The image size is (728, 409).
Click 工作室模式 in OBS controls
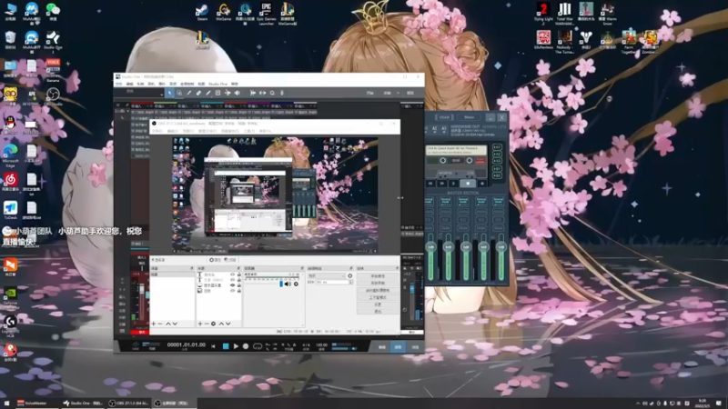tap(378, 297)
